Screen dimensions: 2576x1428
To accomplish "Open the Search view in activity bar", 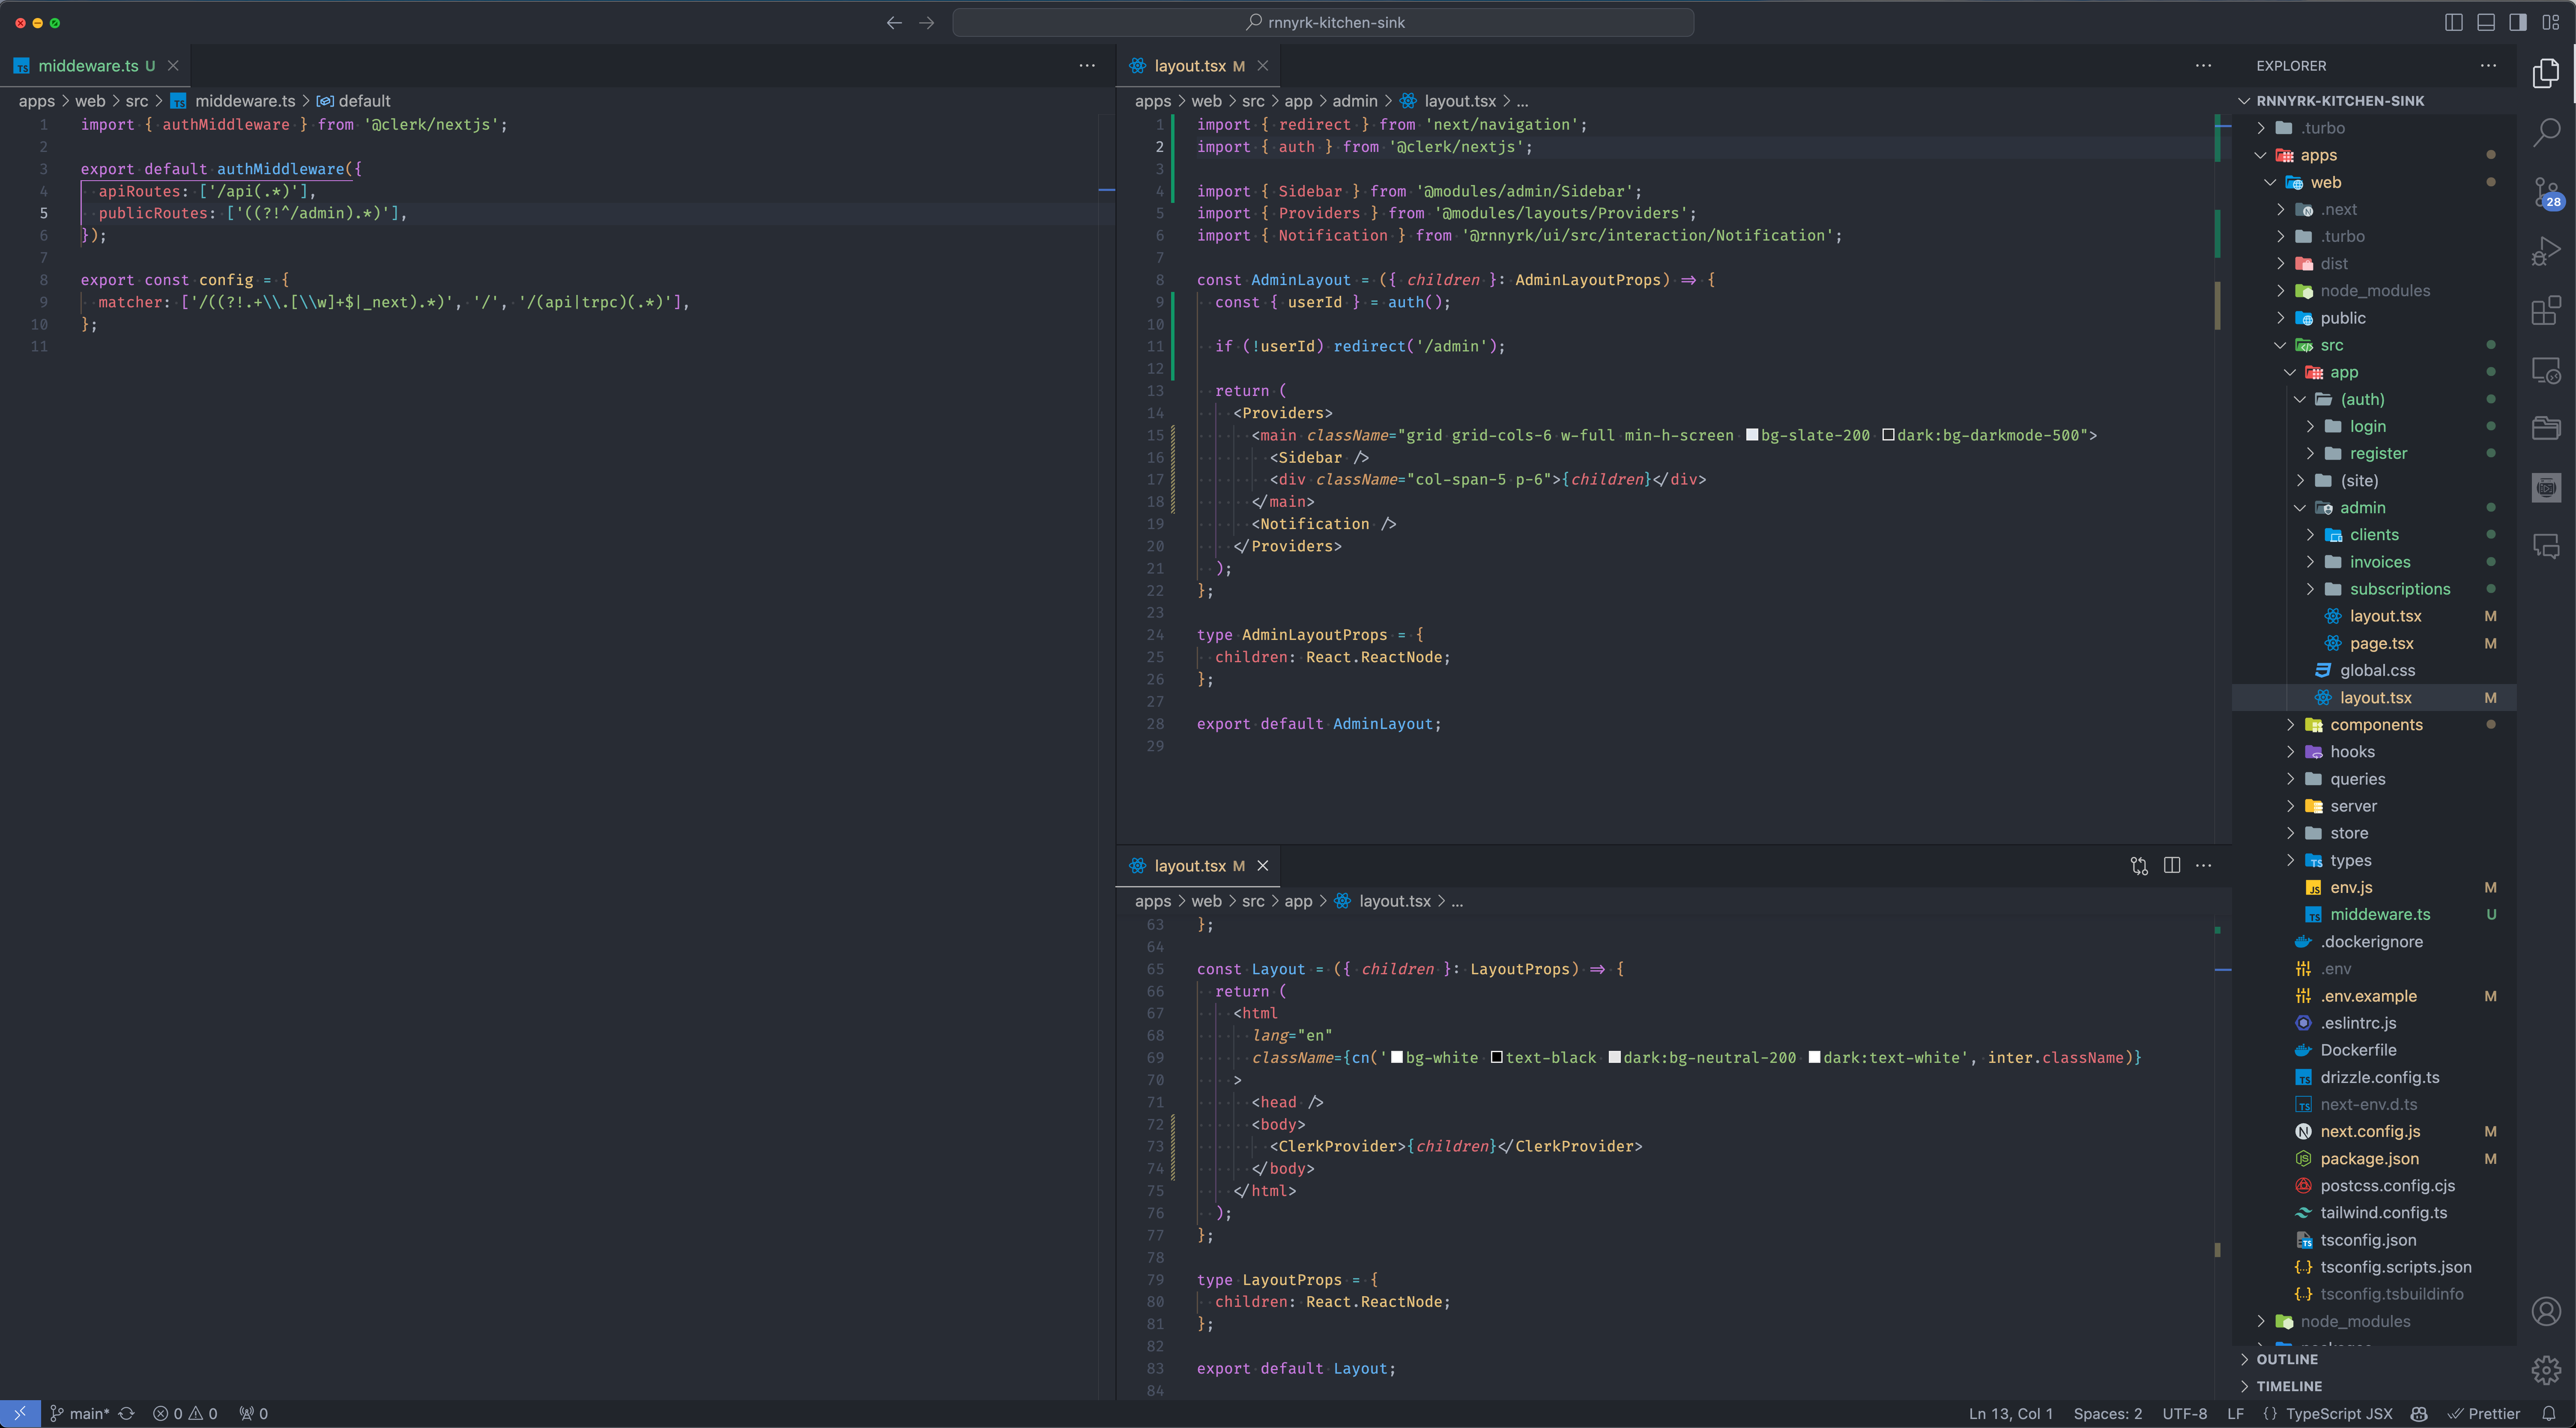I will click(2546, 132).
